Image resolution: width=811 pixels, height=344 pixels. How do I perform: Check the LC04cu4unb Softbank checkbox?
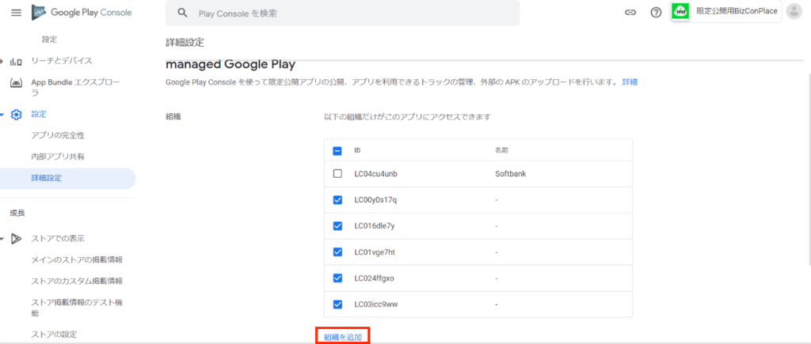pyautogui.click(x=337, y=173)
